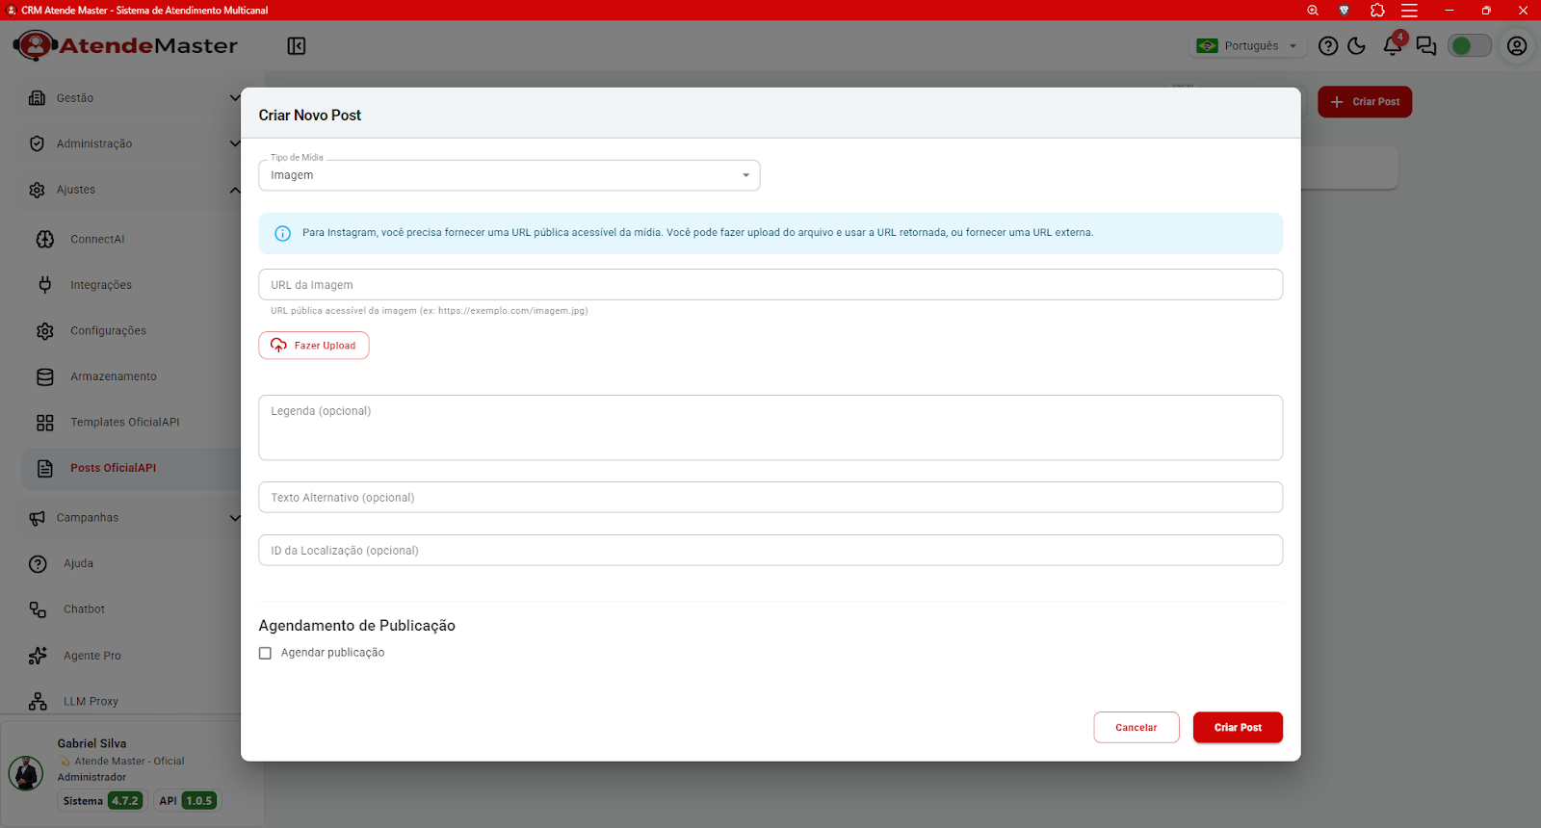Focus the ID da Localização field

coord(770,551)
